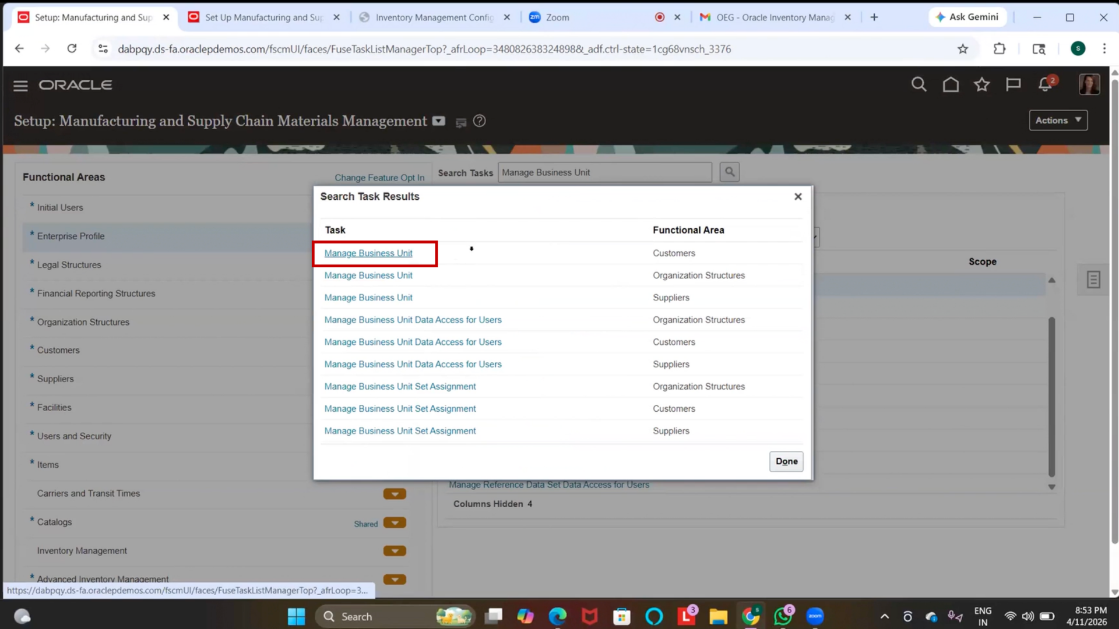This screenshot has height=629, width=1119.
Task: Go to Oracle home icon
Action: [x=951, y=85]
